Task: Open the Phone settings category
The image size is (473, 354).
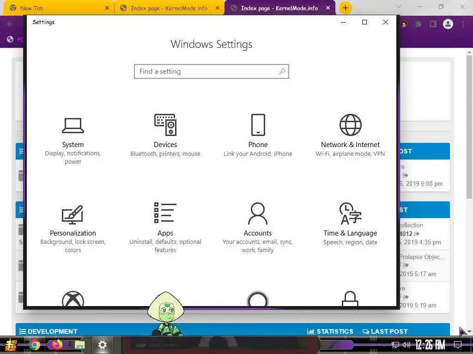Action: [258, 136]
